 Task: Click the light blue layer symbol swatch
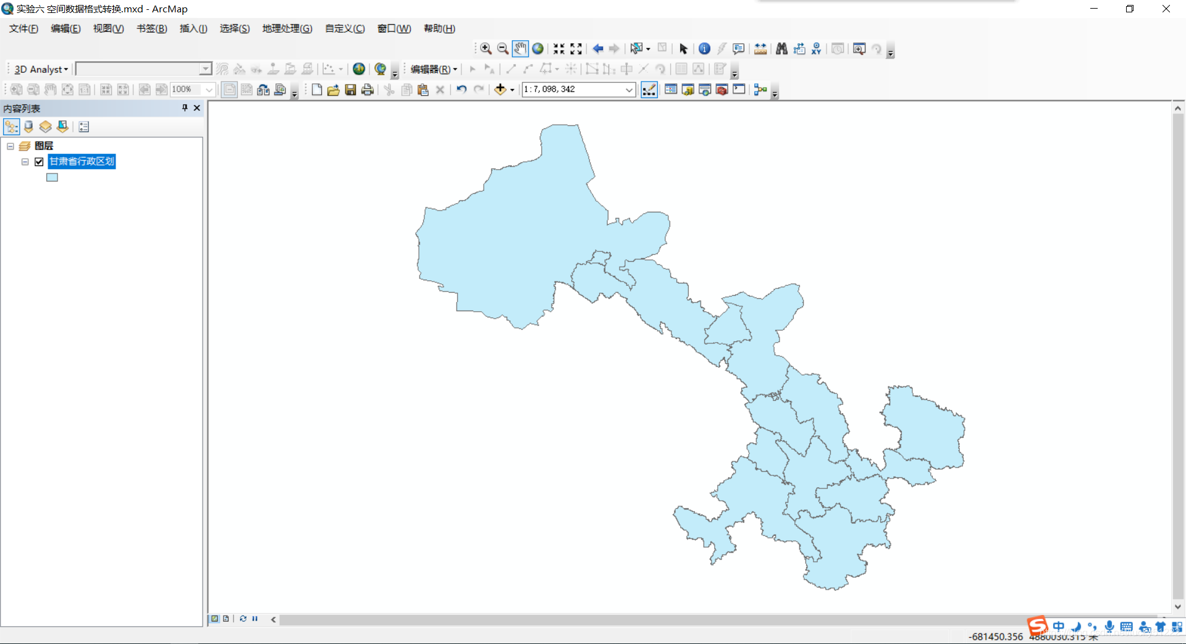[x=52, y=178]
